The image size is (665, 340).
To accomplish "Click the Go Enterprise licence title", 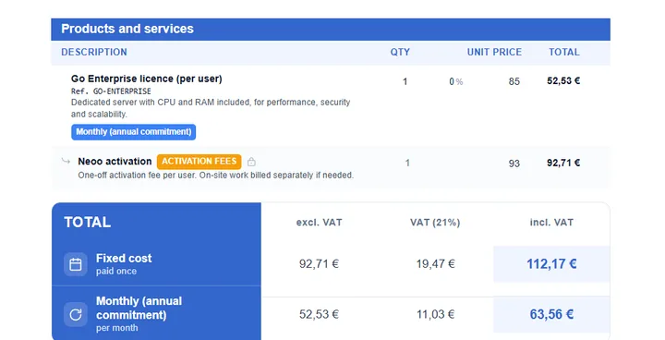I will (x=146, y=79).
